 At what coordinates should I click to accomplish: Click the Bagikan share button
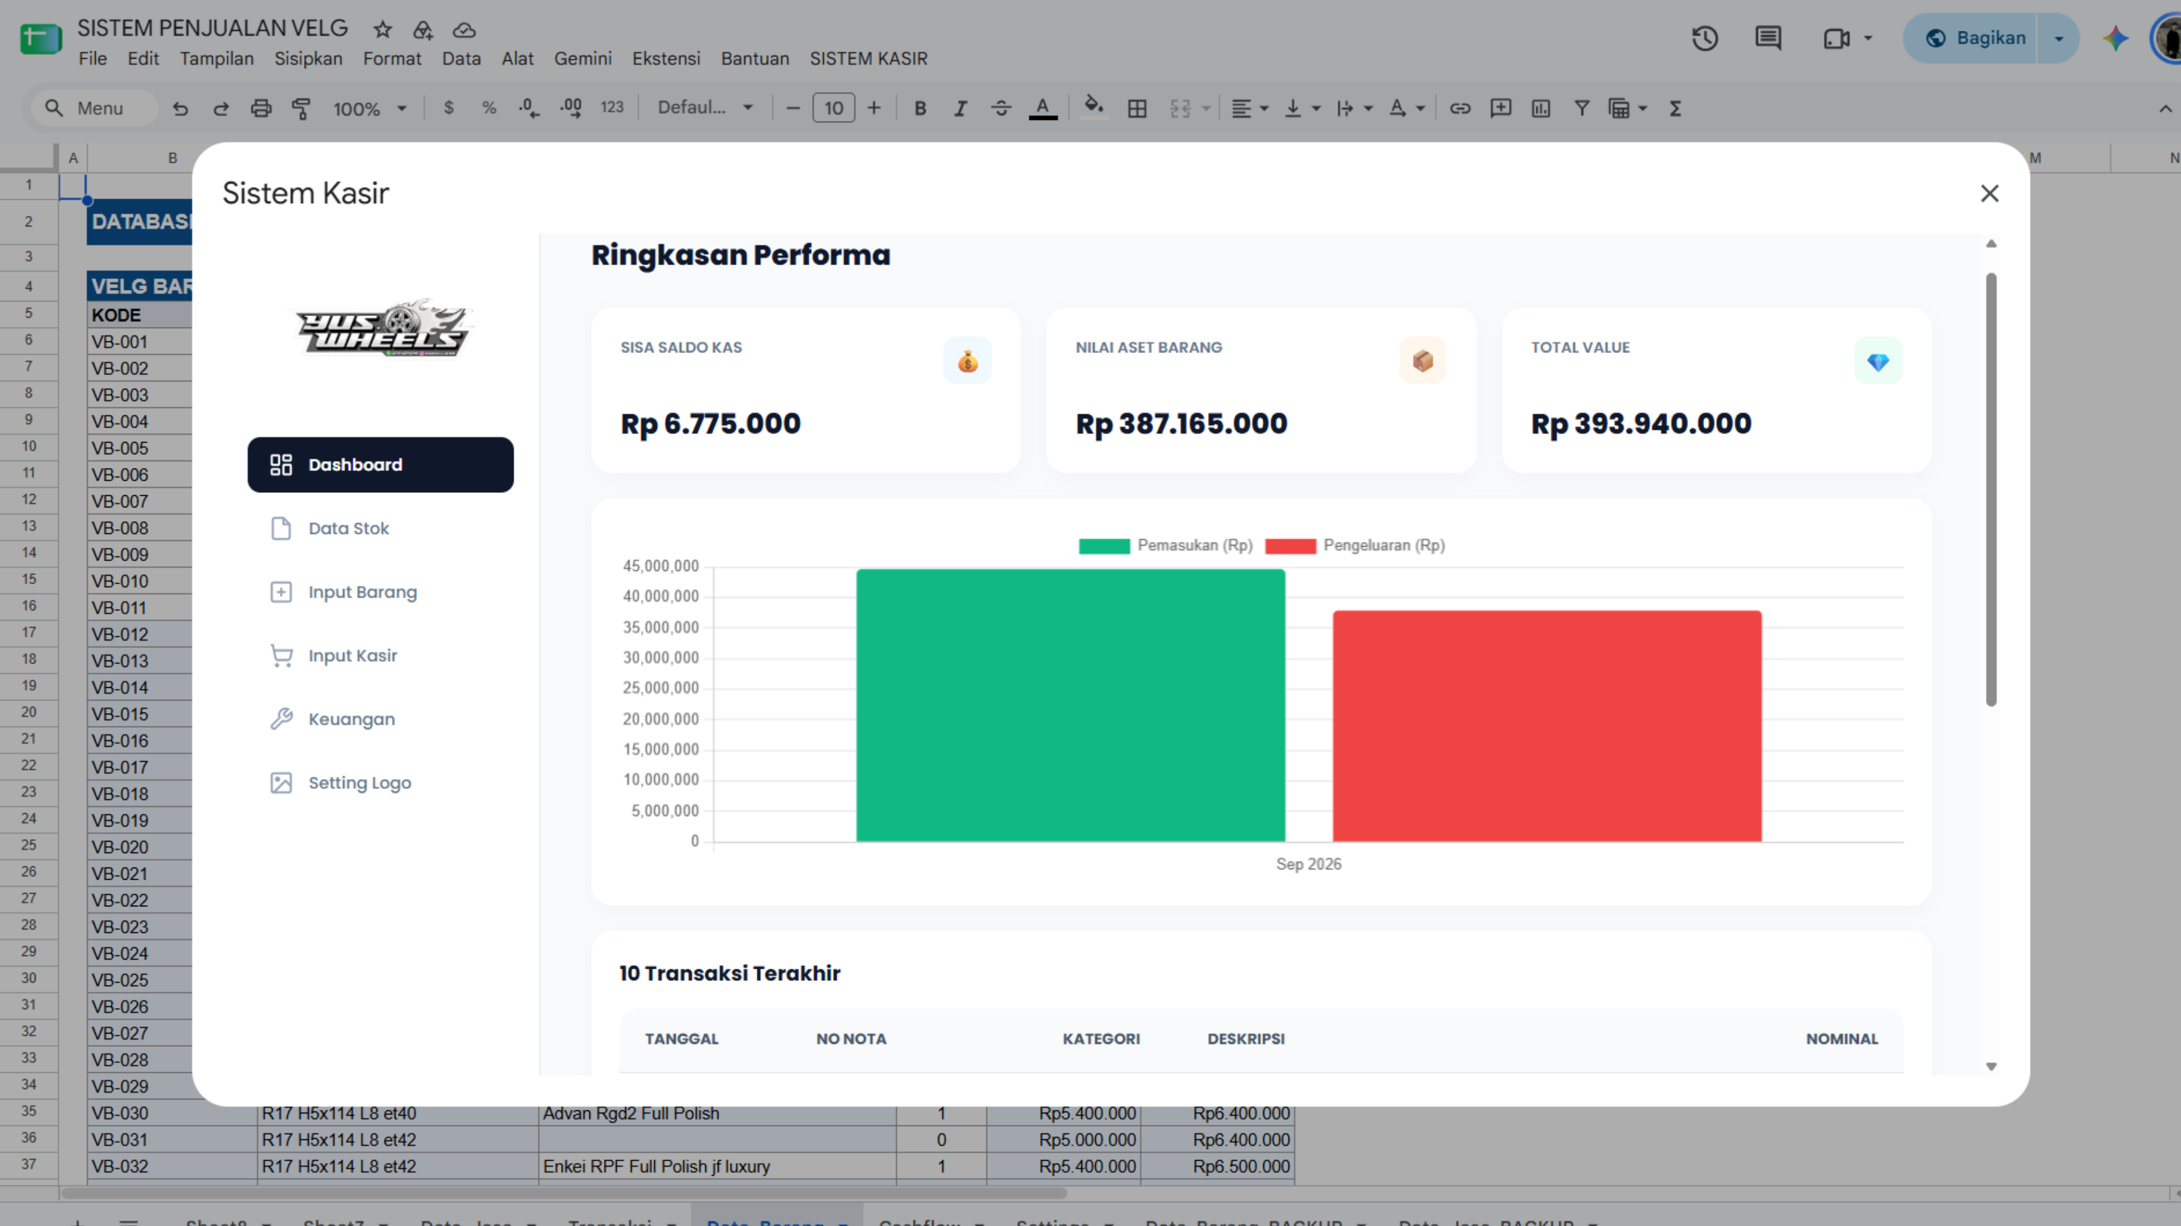coord(1974,38)
